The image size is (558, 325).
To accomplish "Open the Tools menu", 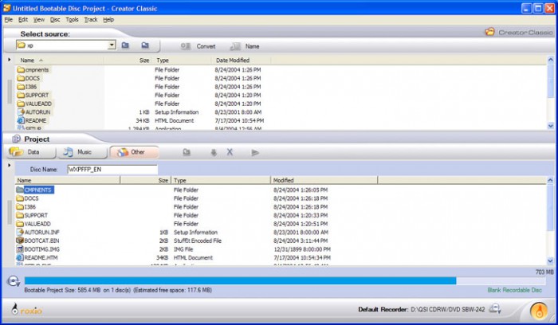I will [72, 20].
